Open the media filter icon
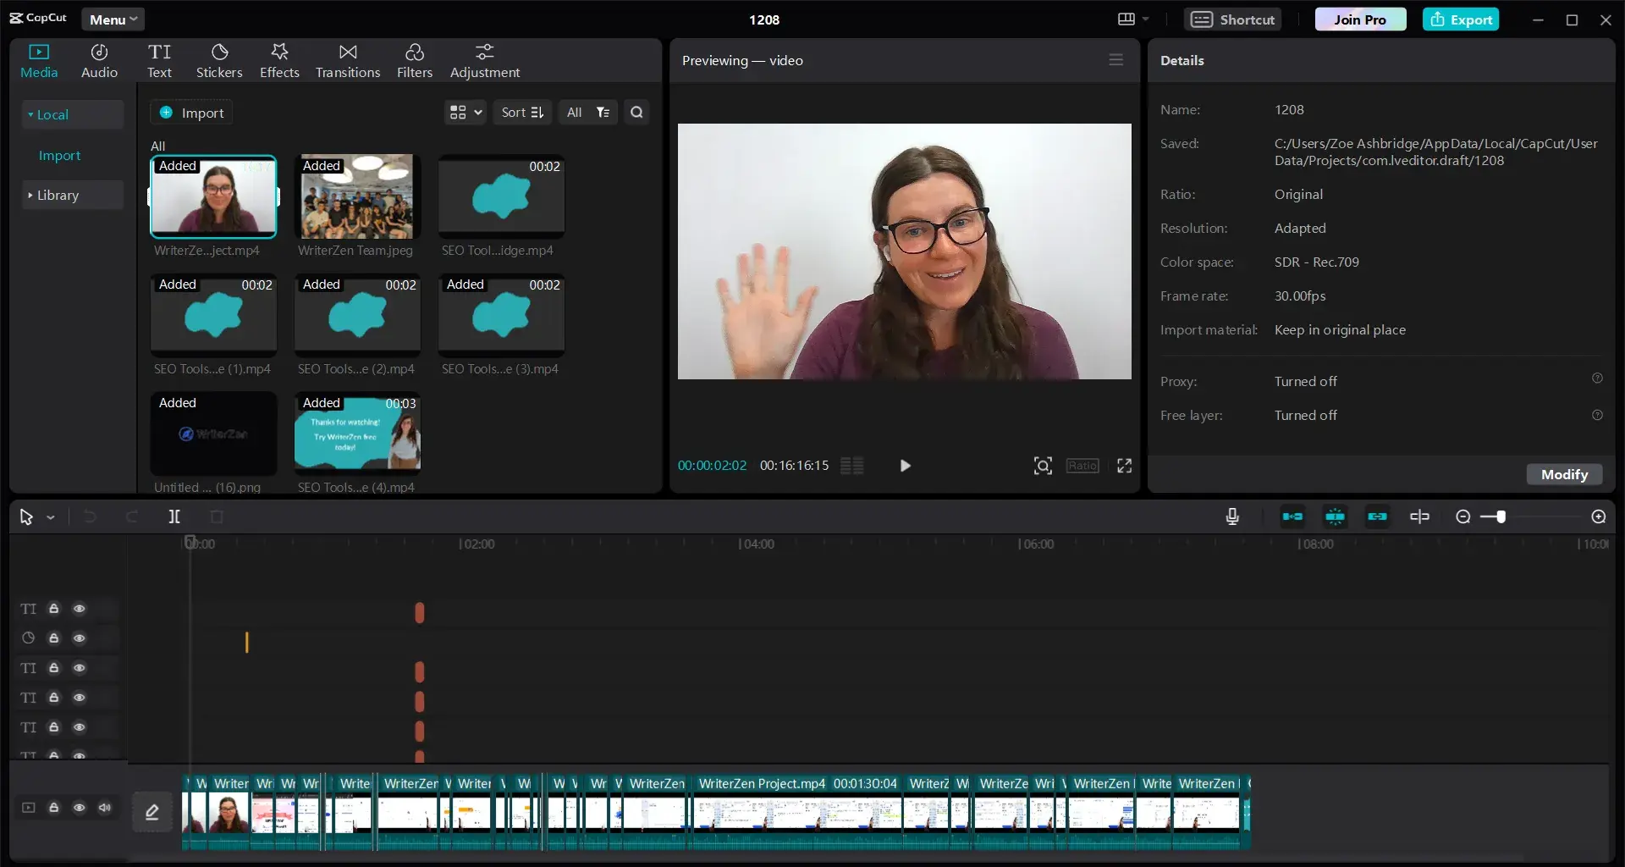1625x867 pixels. point(603,113)
